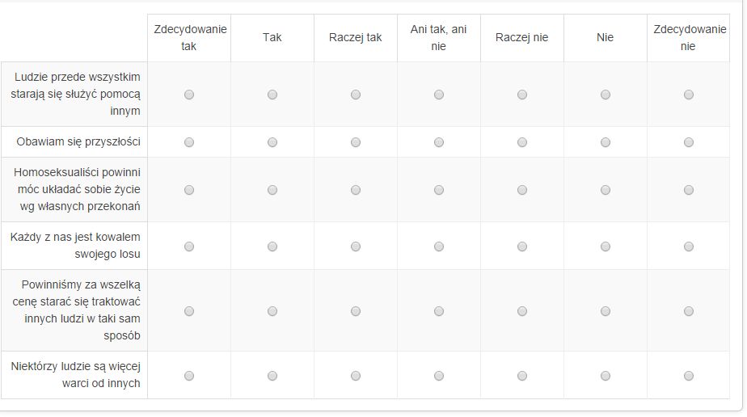Pick 'Zdecydowanie nie' for 'Ludzie przede wszystkim' statement

tap(689, 95)
